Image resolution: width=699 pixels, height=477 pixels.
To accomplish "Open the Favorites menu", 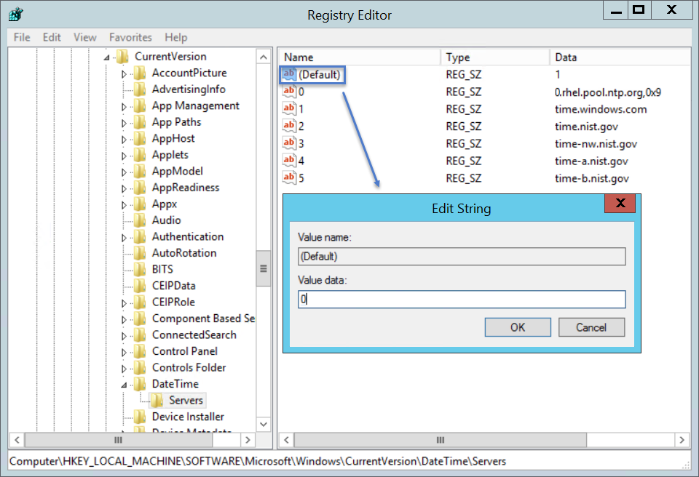I will (130, 37).
